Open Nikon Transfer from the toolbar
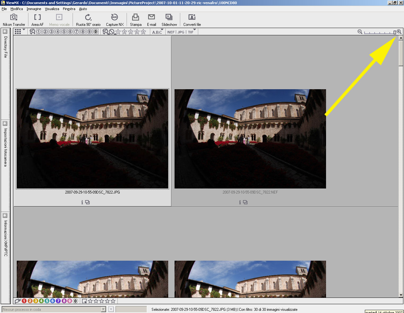This screenshot has width=404, height=313. [x=14, y=20]
